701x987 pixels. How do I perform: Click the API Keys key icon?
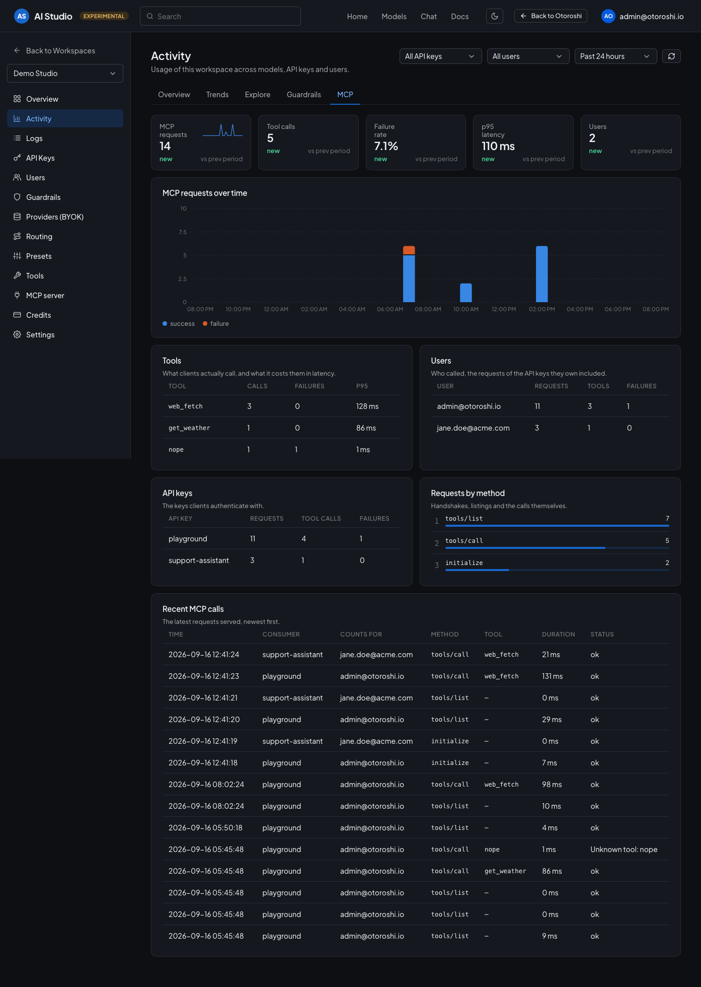pyautogui.click(x=17, y=158)
